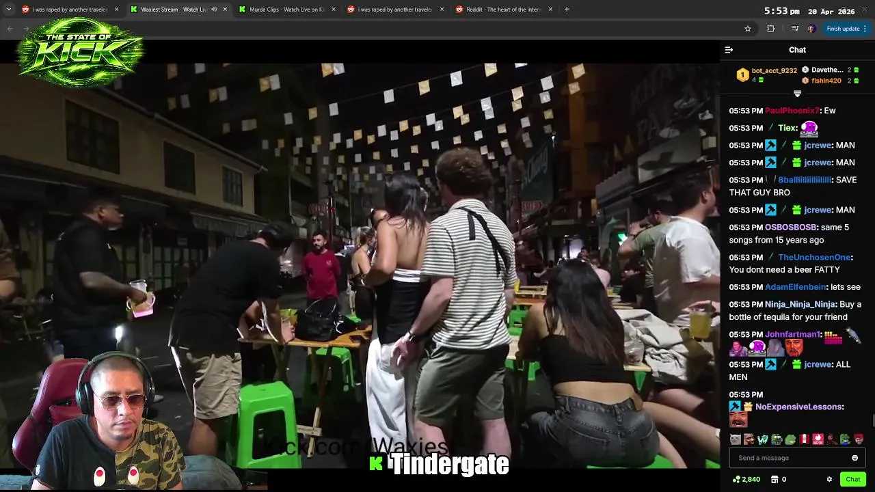Open the browser profile avatar
The height and width of the screenshot is (492, 875).
(x=811, y=29)
